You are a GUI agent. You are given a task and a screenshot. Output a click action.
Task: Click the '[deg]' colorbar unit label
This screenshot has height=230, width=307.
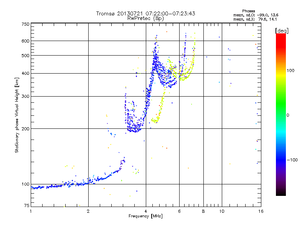(x=282, y=31)
